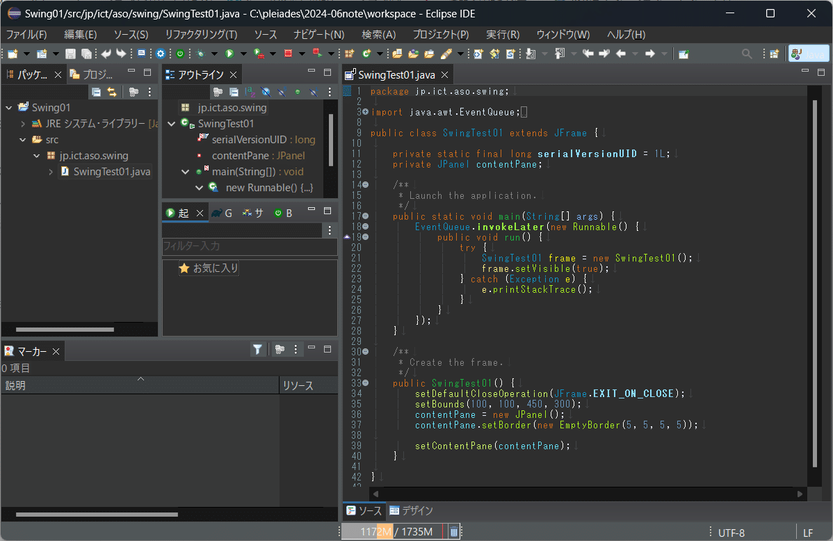Collapse the src folder node
The image size is (833, 541).
[x=23, y=140]
